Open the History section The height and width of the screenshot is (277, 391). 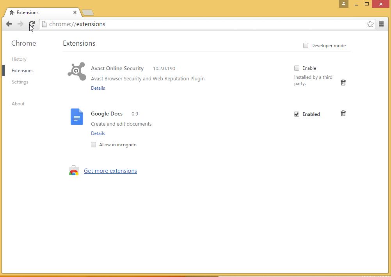tap(19, 59)
